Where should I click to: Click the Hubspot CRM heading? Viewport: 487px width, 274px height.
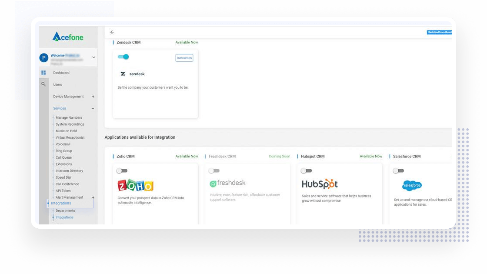tap(313, 156)
